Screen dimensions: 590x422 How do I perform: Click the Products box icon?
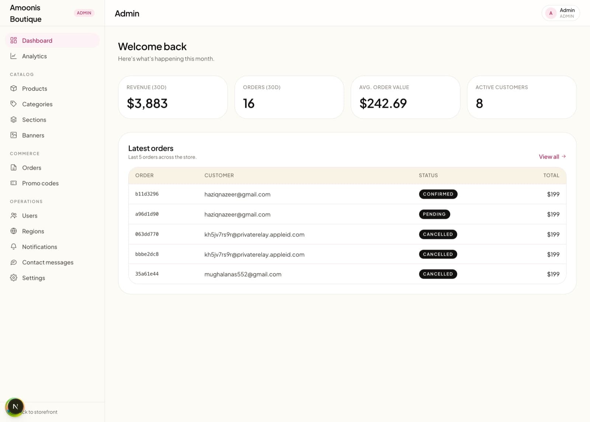tap(14, 88)
